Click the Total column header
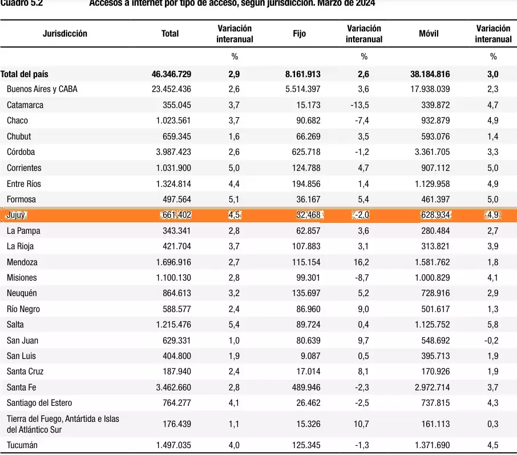The image size is (517, 455). tap(170, 33)
